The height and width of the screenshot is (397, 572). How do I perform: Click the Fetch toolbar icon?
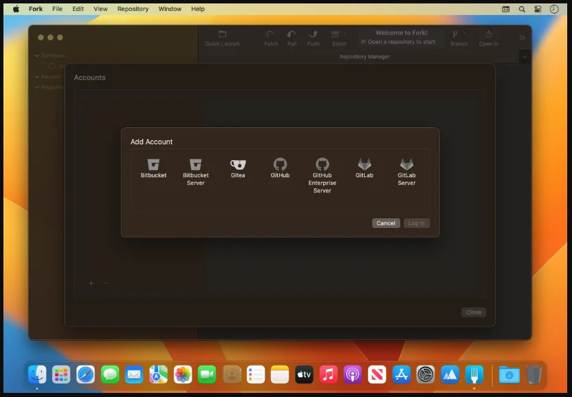271,38
